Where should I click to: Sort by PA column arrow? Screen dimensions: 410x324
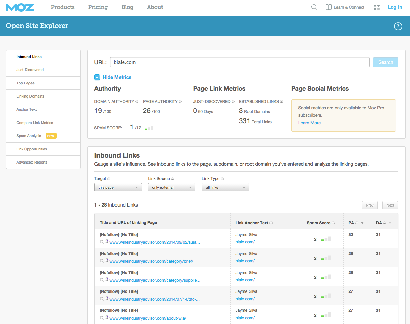362,223
